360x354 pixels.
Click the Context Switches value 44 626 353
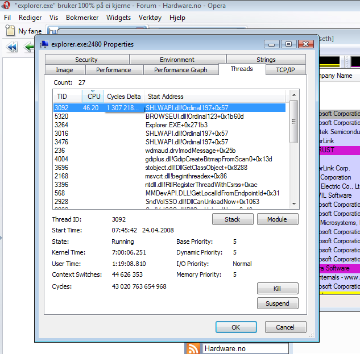[127, 274]
